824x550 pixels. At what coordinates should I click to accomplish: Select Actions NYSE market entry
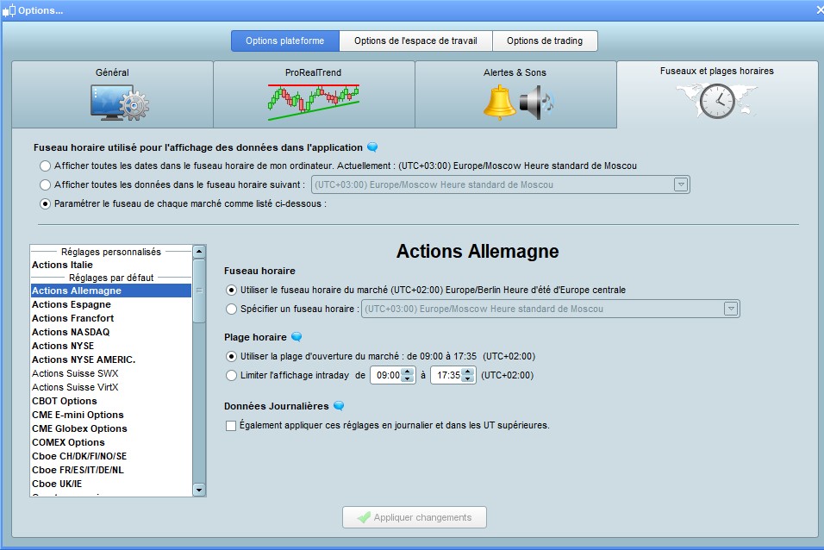[x=111, y=346]
